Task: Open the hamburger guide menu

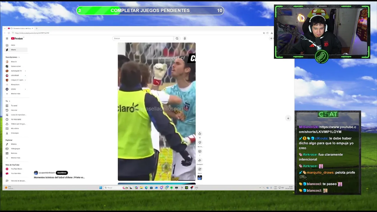Action: (x=7, y=39)
